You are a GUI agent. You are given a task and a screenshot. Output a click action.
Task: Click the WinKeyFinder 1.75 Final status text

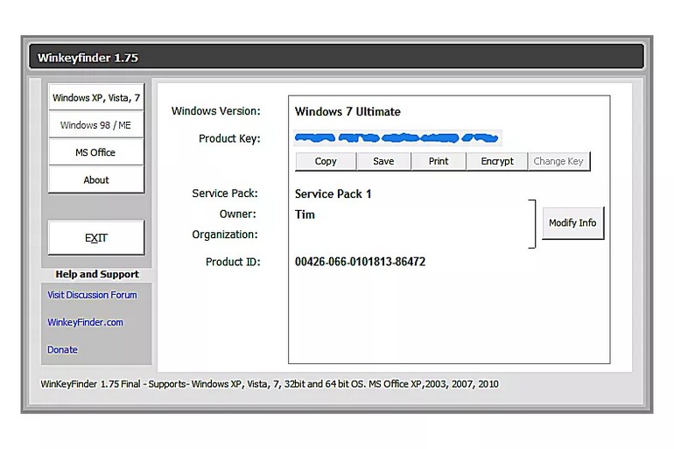click(x=270, y=383)
